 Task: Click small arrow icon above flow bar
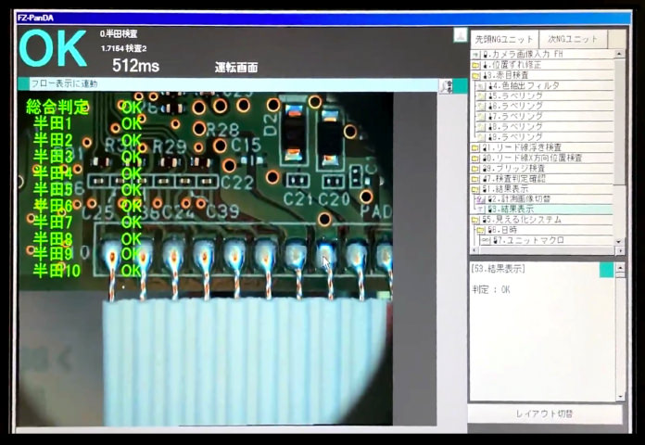pyautogui.click(x=460, y=35)
